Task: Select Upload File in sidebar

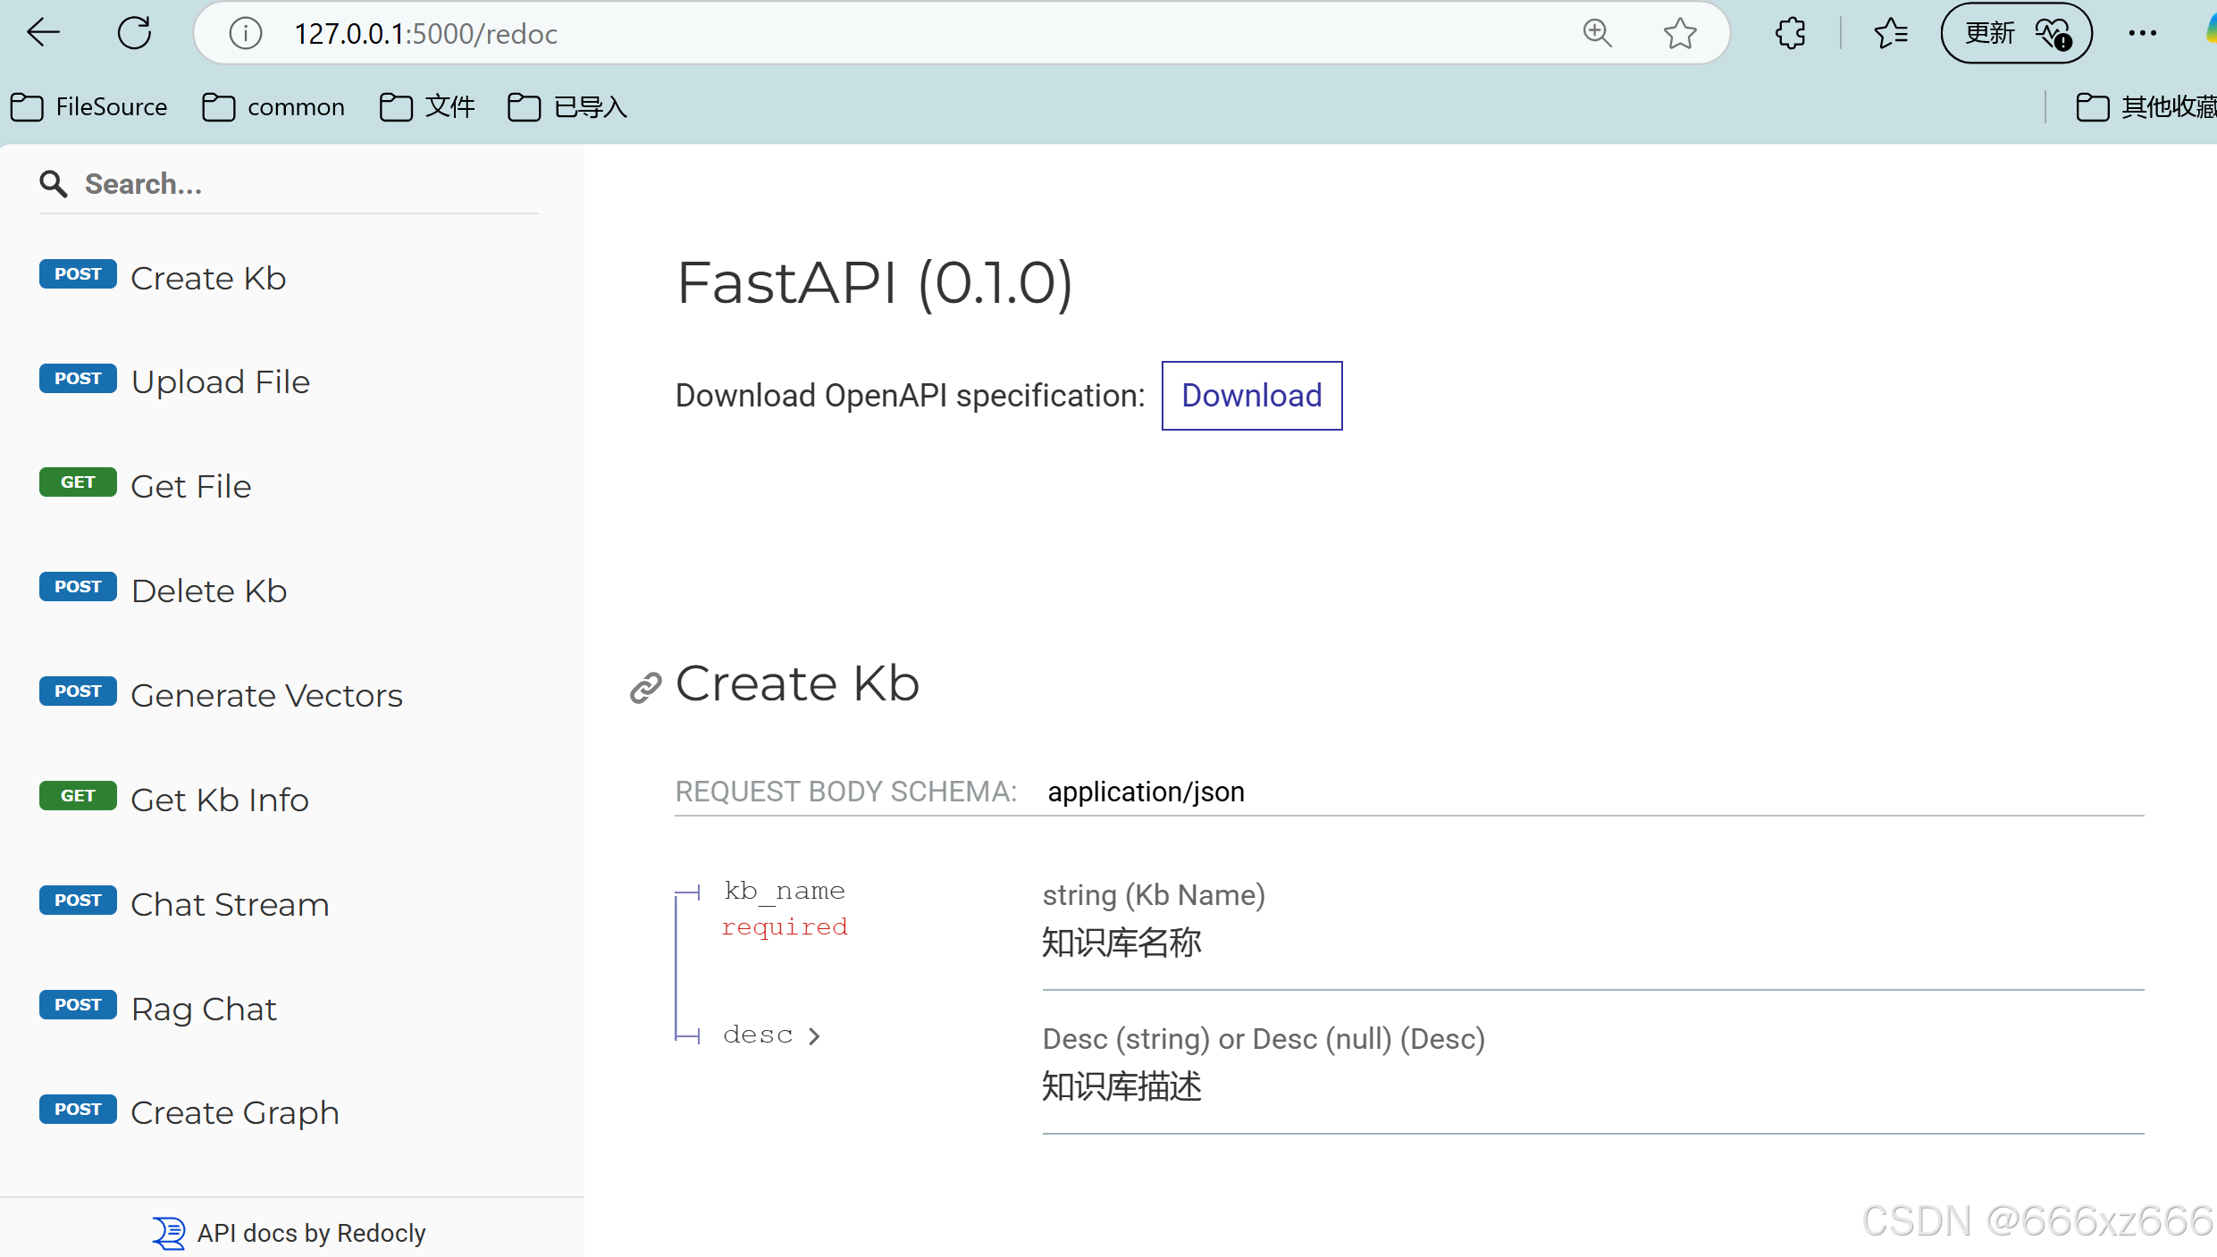Action: click(x=220, y=381)
